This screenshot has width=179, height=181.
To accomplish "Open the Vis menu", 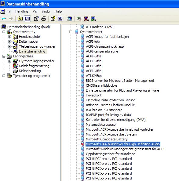I will tap(35, 11).
